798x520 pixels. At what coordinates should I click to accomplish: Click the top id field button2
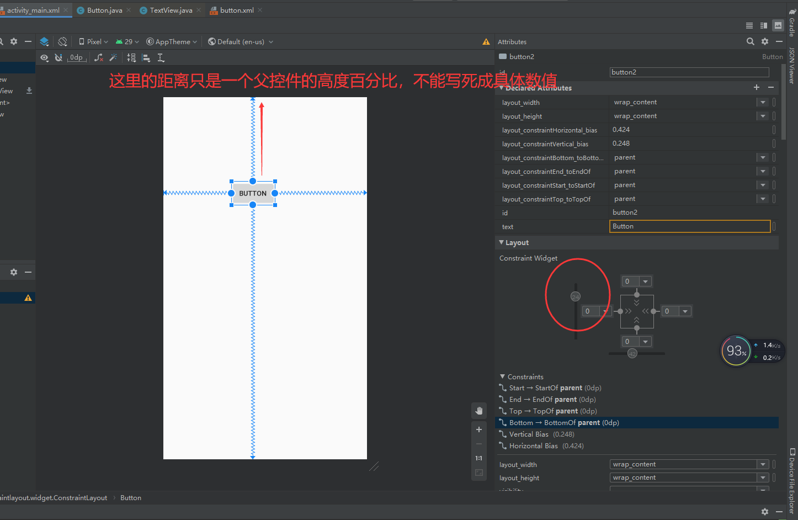pos(689,72)
